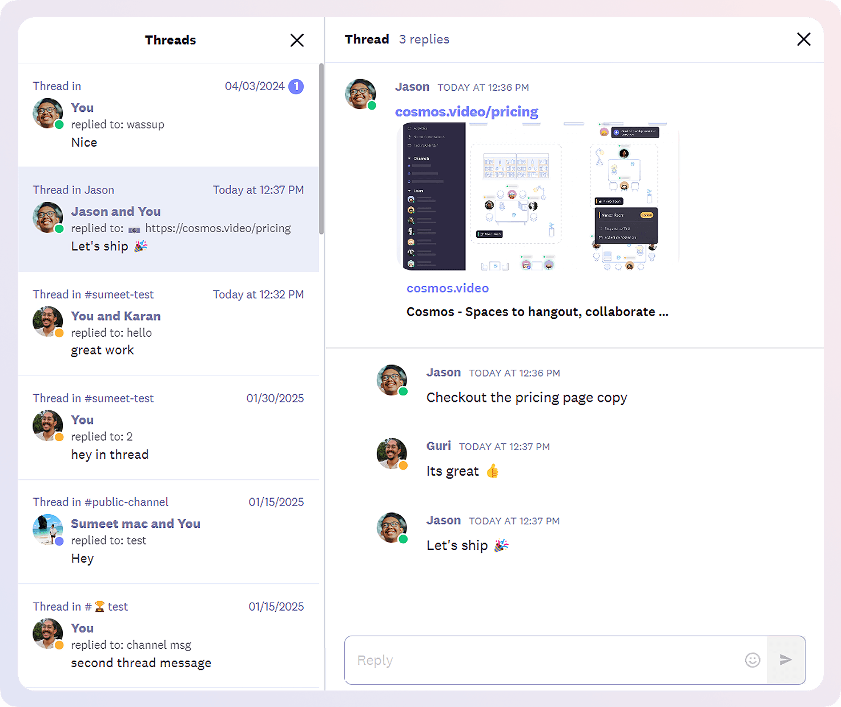Click the unread badge on 04/03/2024 thread
Screen dimensions: 841x707
(x=296, y=87)
